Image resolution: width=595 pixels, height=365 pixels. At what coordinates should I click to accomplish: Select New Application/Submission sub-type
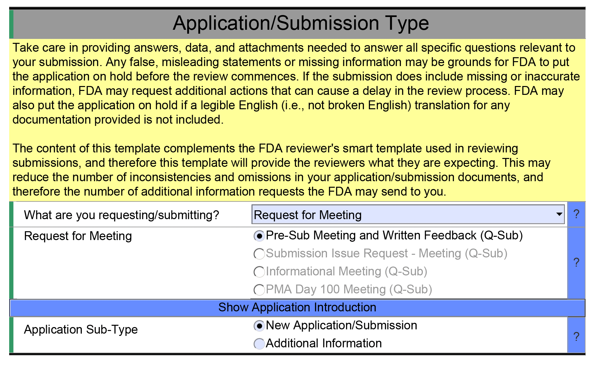point(259,326)
